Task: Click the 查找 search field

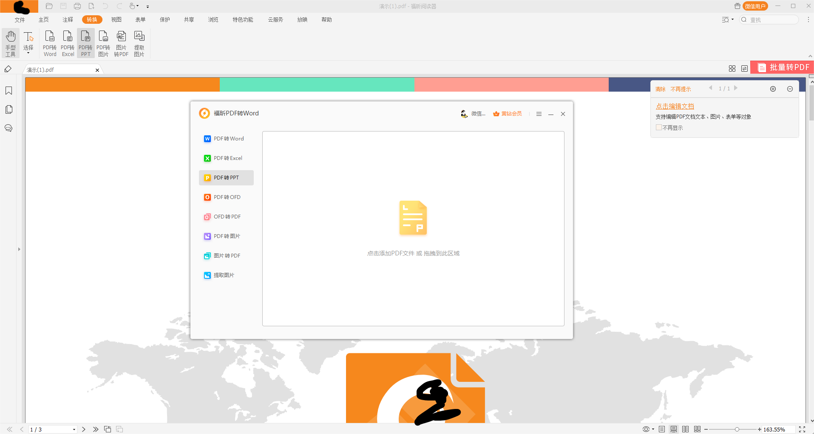Action: (772, 20)
